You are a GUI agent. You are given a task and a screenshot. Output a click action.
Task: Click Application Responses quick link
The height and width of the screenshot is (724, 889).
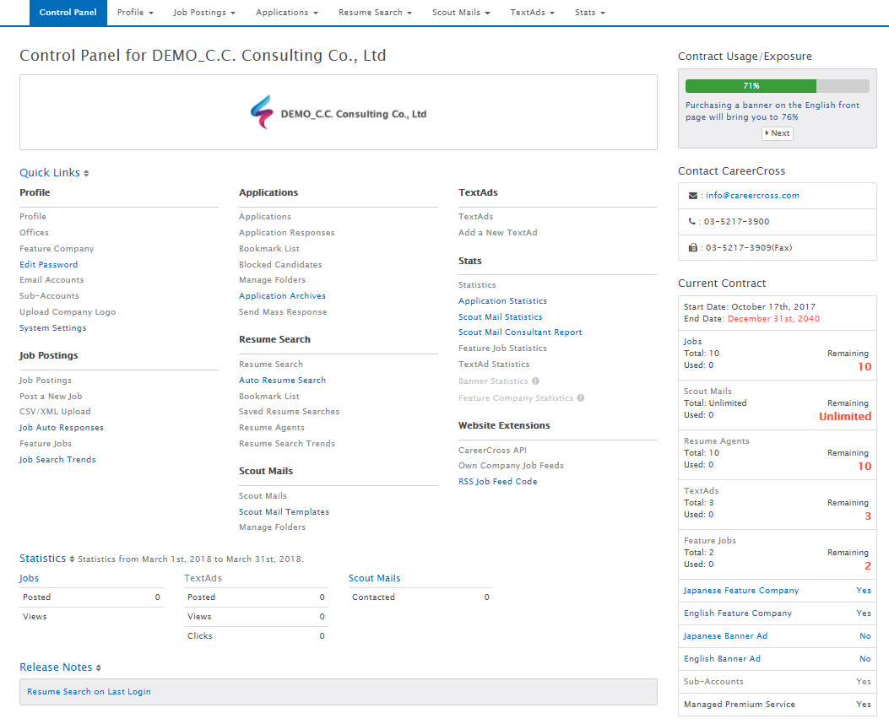286,232
